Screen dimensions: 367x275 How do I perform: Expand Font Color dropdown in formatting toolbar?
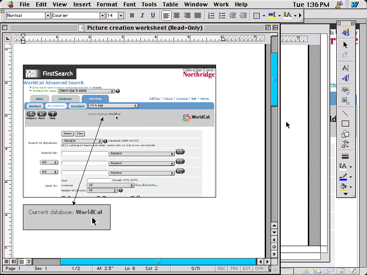pos(295,16)
